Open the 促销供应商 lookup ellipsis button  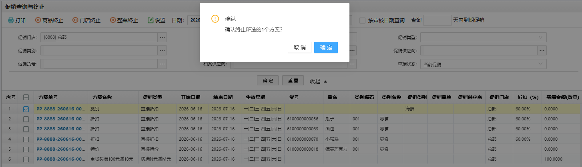pos(542,51)
